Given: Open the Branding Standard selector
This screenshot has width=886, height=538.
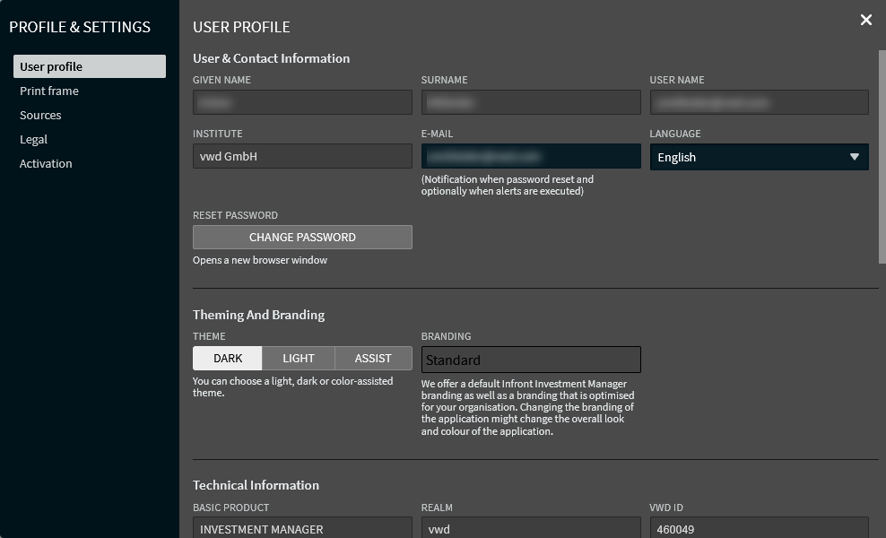Looking at the screenshot, I should coord(531,360).
